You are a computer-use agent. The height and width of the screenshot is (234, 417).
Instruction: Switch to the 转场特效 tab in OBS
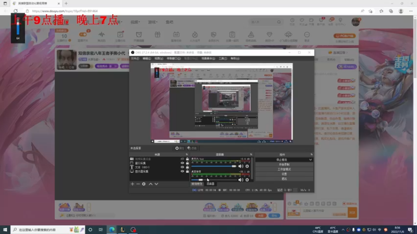tap(197, 184)
